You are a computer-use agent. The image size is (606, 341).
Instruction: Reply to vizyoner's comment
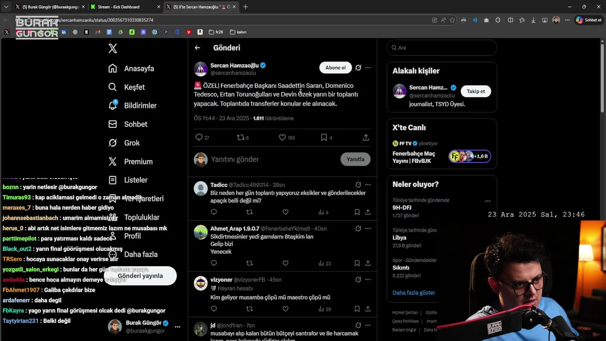pyautogui.click(x=214, y=309)
